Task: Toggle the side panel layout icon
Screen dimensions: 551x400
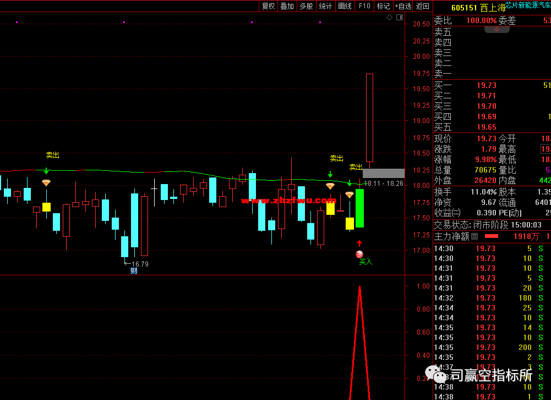Action: 400,17
